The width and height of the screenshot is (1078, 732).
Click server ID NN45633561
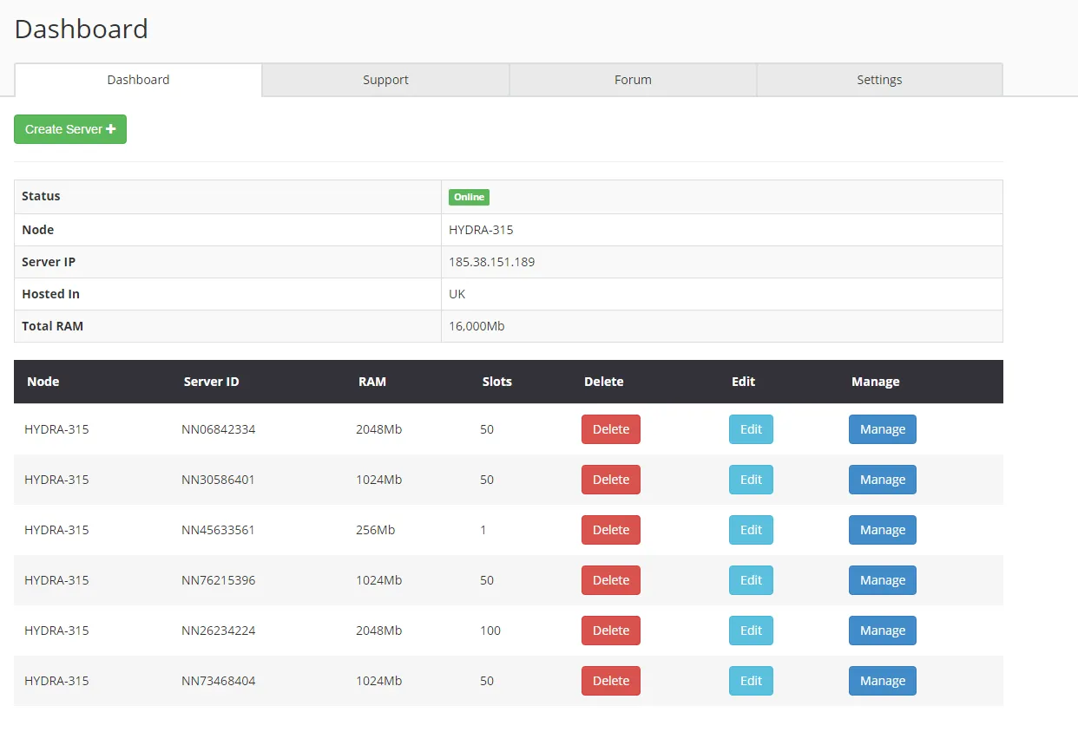pos(218,530)
